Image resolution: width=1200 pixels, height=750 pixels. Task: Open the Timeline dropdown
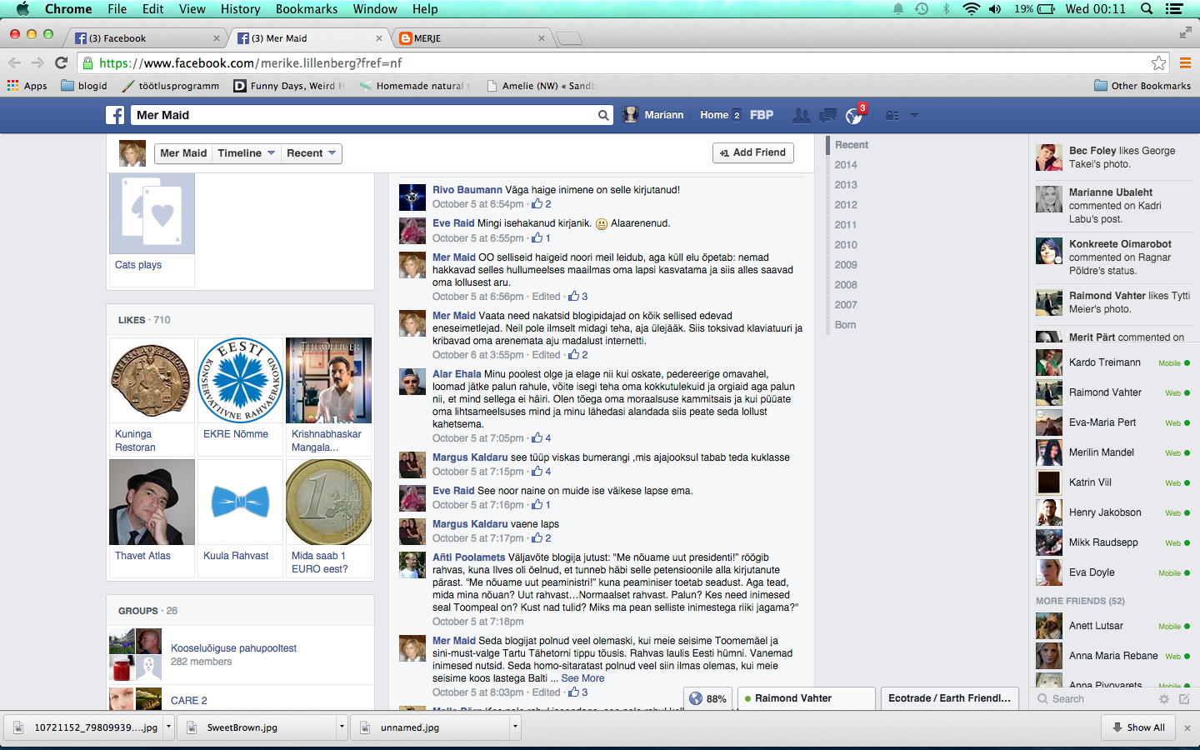[x=246, y=153]
